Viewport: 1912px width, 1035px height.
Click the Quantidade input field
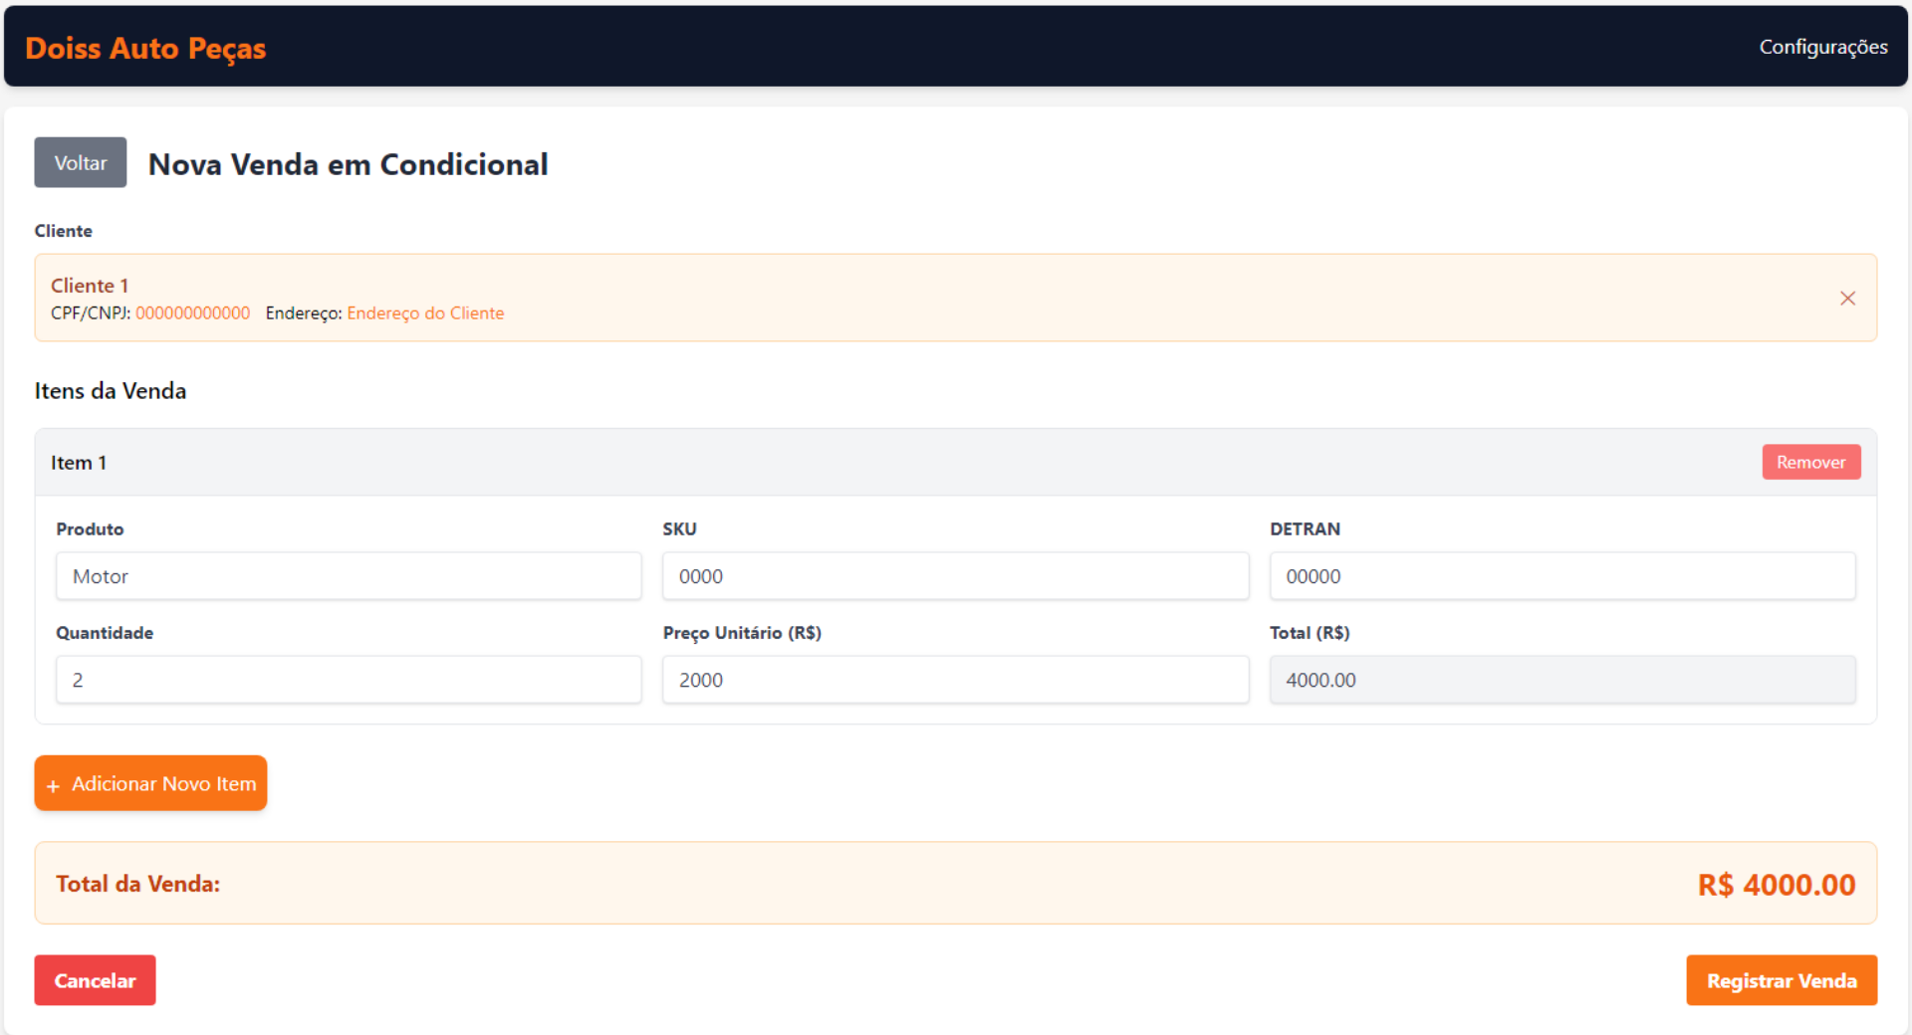tap(349, 680)
